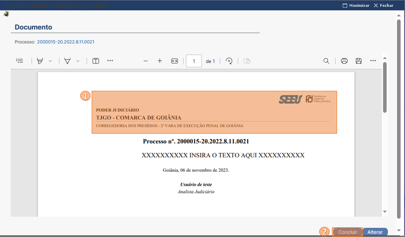The width and height of the screenshot is (405, 237).
Task: Click the page number input field
Action: (194, 61)
